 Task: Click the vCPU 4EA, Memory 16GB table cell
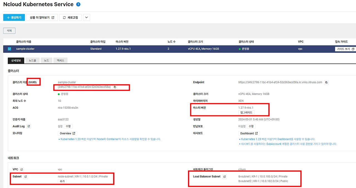[x=203, y=49]
